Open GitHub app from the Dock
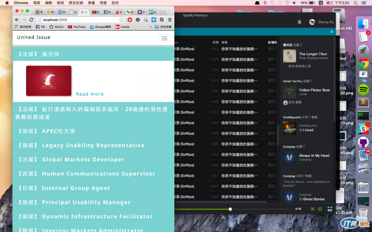 363,142
